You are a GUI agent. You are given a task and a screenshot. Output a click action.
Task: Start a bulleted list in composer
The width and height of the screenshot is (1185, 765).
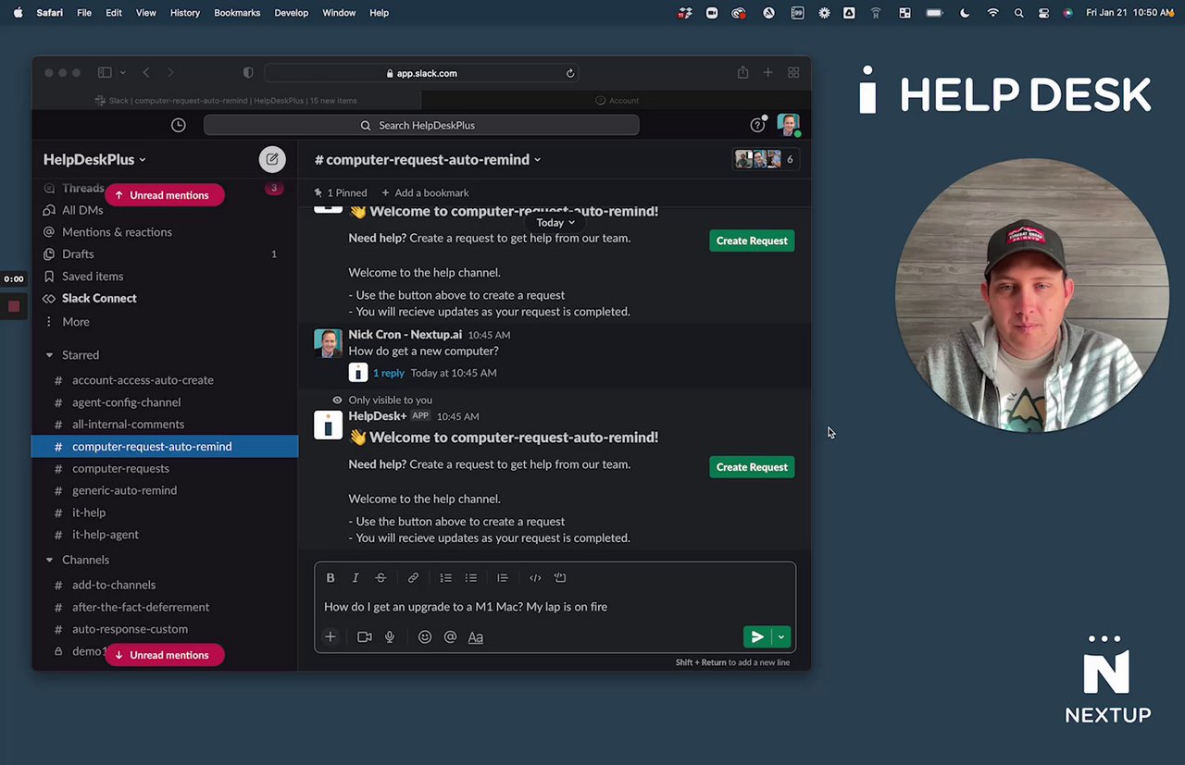click(x=471, y=577)
